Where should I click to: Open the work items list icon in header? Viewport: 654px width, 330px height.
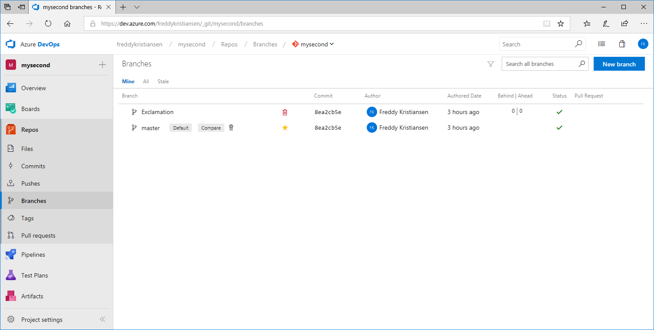coord(601,44)
